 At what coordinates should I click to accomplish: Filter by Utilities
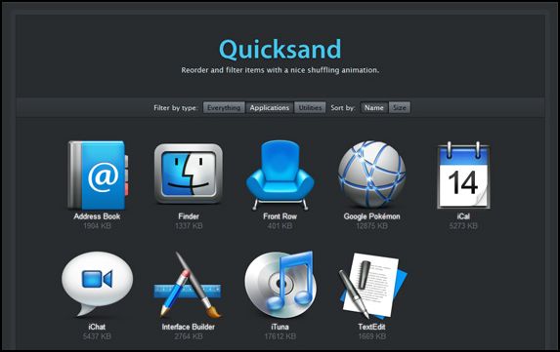pyautogui.click(x=310, y=107)
